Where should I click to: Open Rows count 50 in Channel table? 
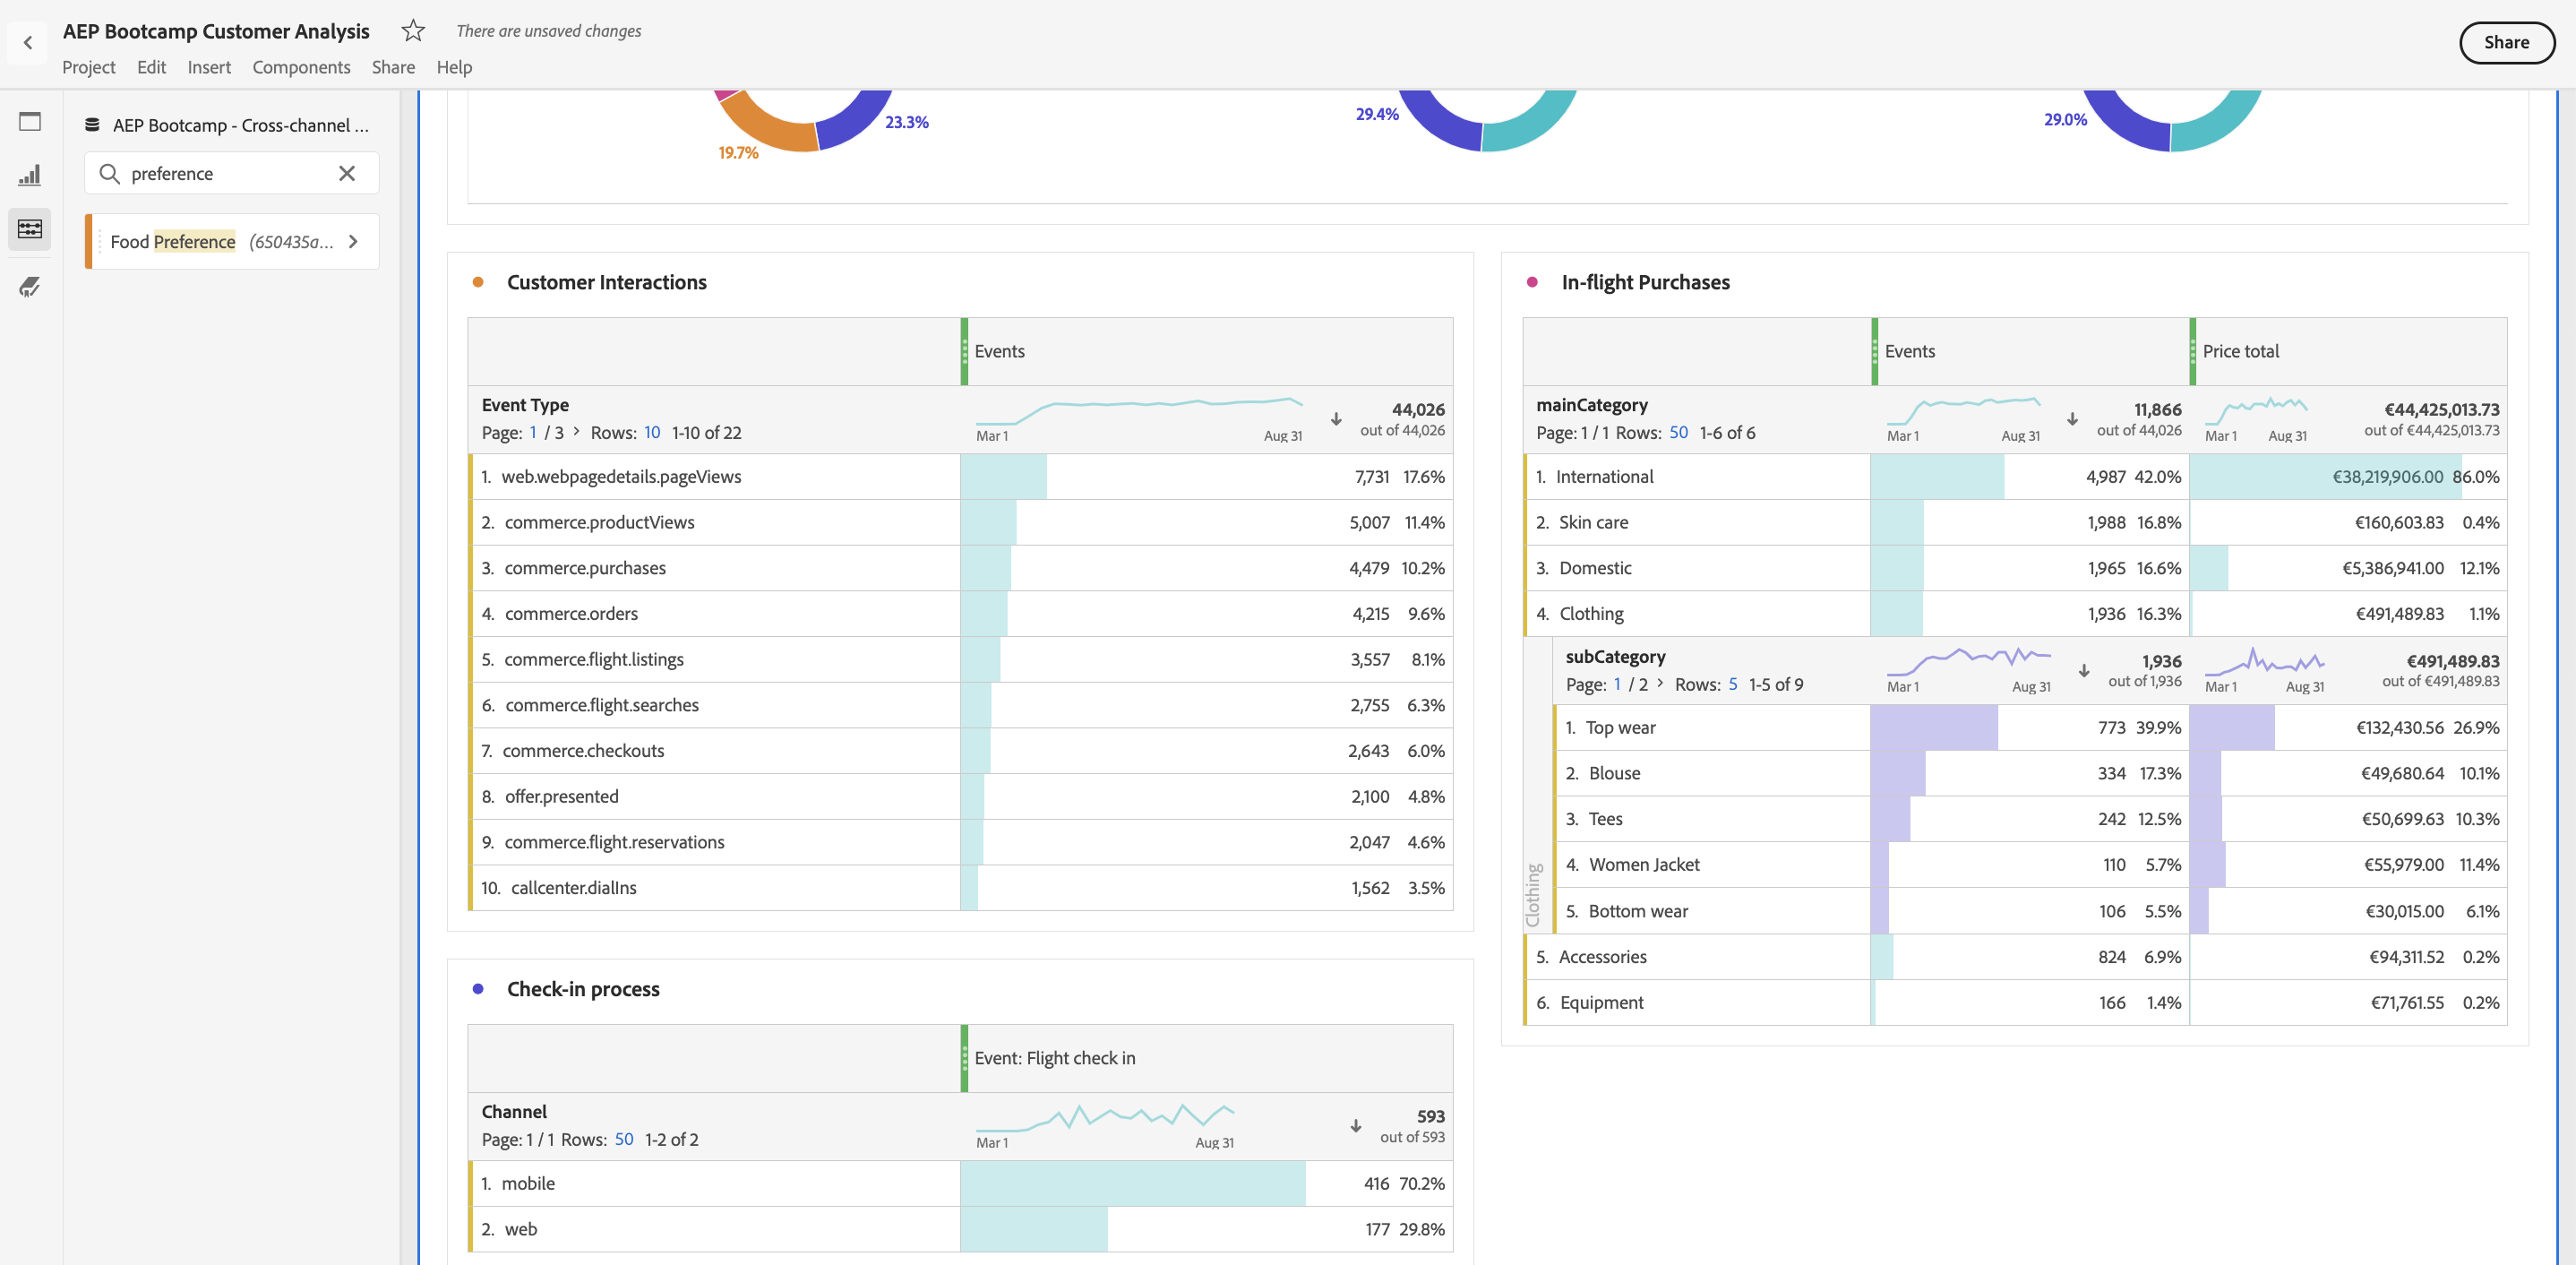point(624,1140)
